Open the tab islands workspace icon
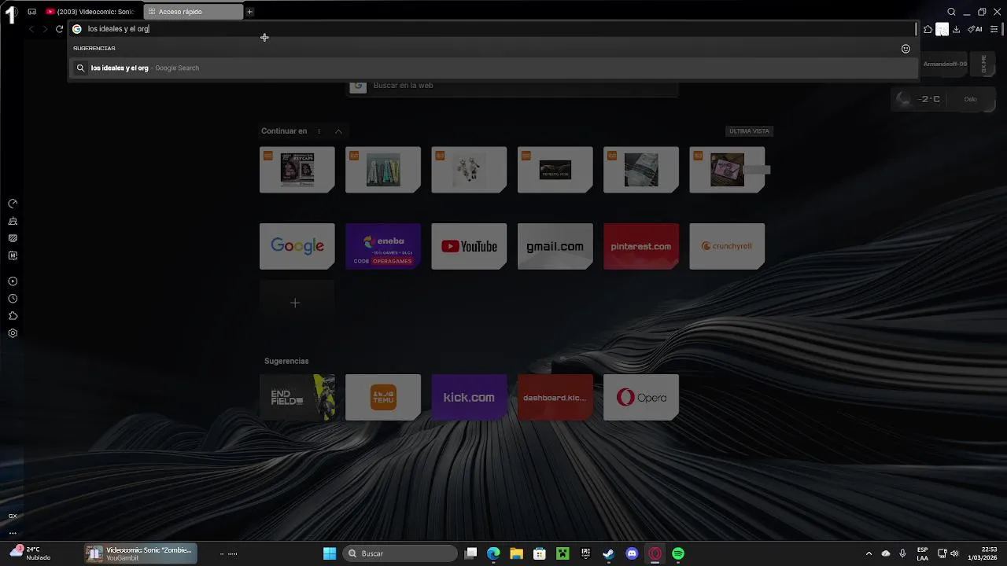 coord(32,12)
